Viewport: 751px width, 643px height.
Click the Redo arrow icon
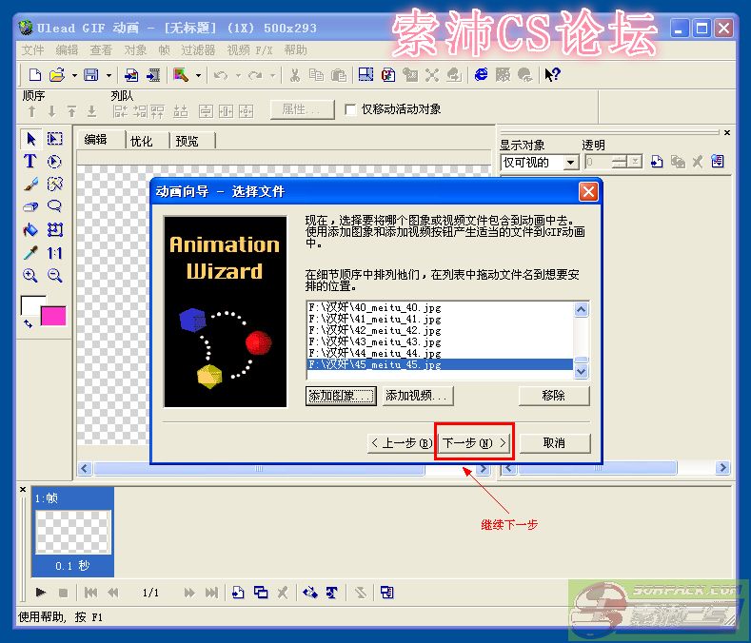255,75
